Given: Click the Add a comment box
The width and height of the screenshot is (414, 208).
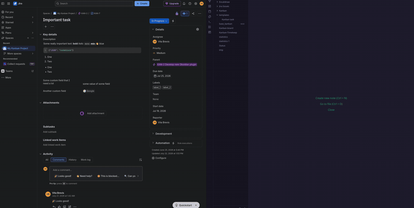Looking at the screenshot, I should 96,170.
